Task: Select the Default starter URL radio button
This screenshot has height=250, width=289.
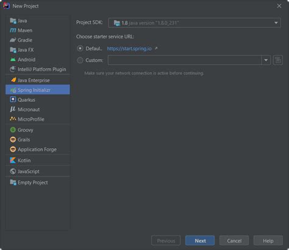Action: click(80, 48)
